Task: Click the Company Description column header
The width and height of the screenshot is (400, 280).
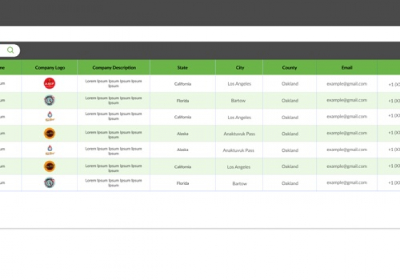Action: 114,68
